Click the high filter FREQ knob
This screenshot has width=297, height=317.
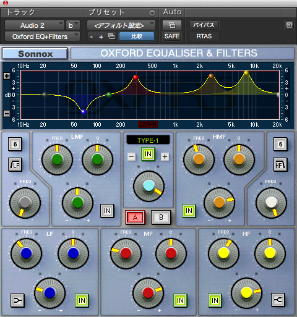(271, 203)
